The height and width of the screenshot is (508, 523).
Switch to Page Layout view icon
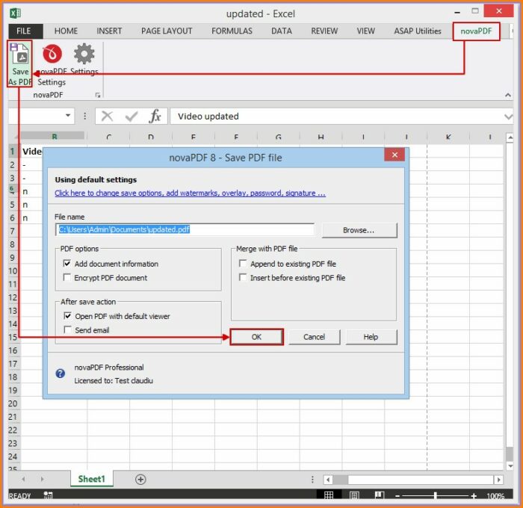click(354, 495)
